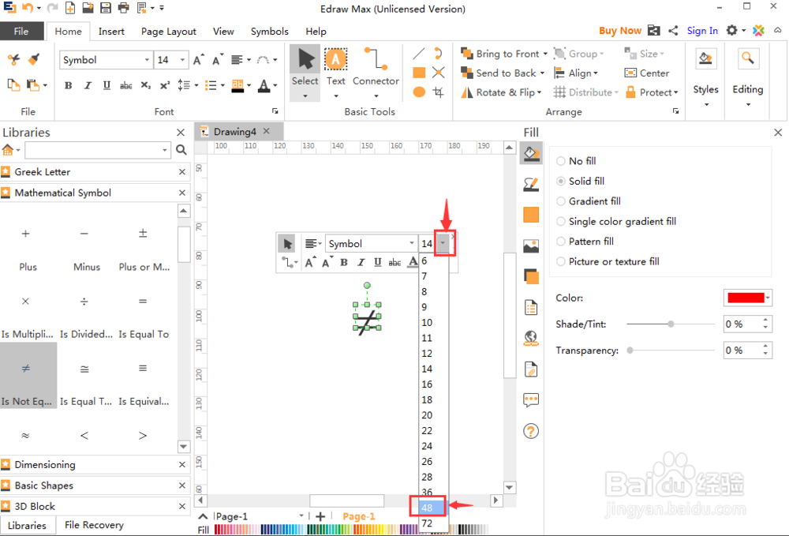
Task: Click the Format Painter brush icon
Action: (x=34, y=60)
